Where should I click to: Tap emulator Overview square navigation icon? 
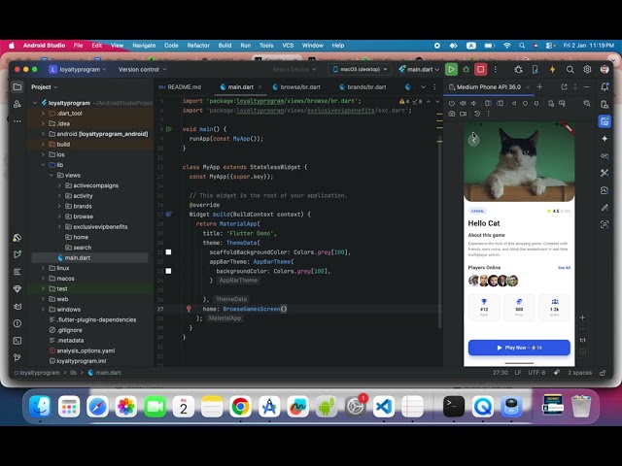click(536, 104)
